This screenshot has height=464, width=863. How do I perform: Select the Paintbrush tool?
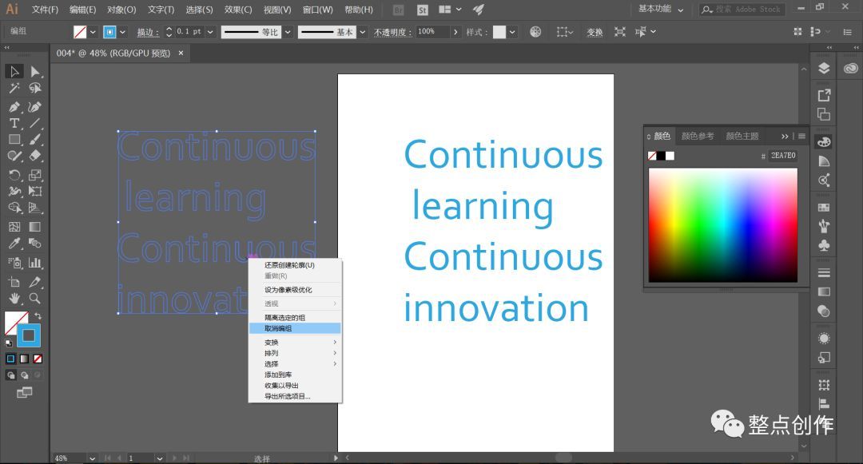pyautogui.click(x=34, y=140)
